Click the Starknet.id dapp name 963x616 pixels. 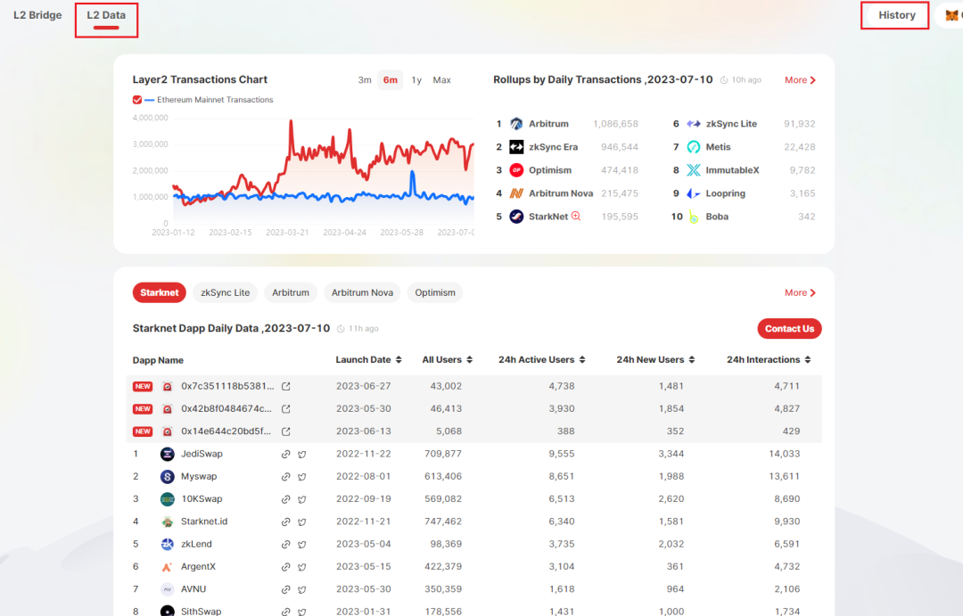pos(204,522)
